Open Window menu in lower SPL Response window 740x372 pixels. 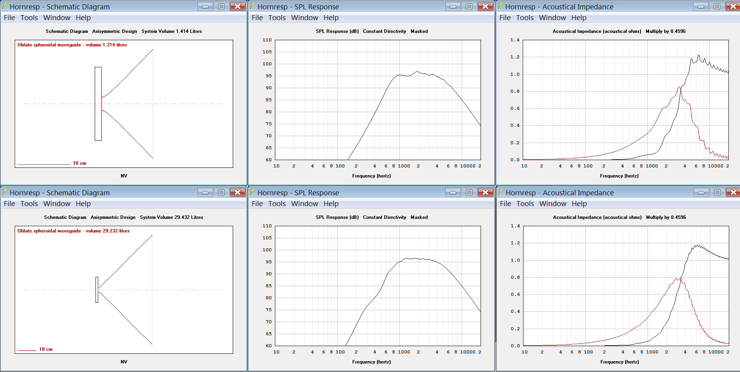[305, 204]
